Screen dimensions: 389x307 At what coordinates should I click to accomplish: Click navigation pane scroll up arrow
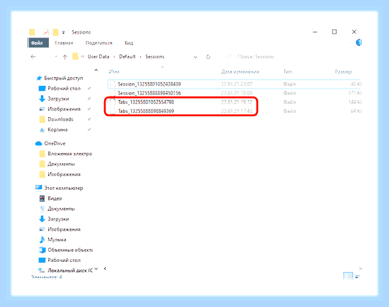click(96, 70)
